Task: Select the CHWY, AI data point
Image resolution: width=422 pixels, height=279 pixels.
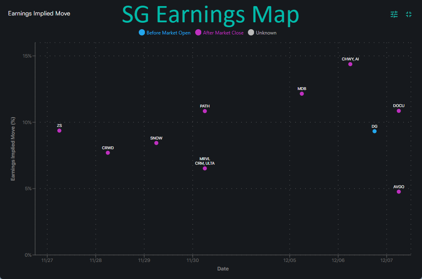Action: (x=350, y=64)
